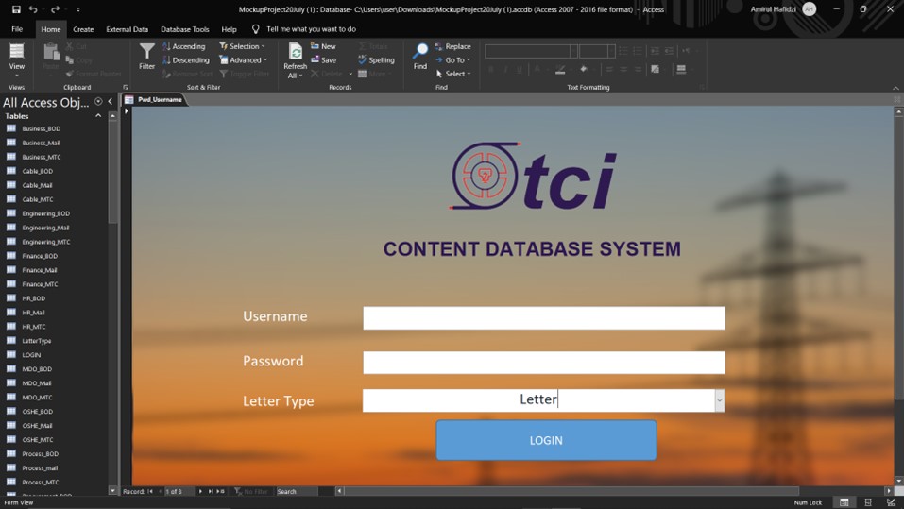Switch to Form View icon in status bar
The image size is (904, 509).
tap(844, 502)
